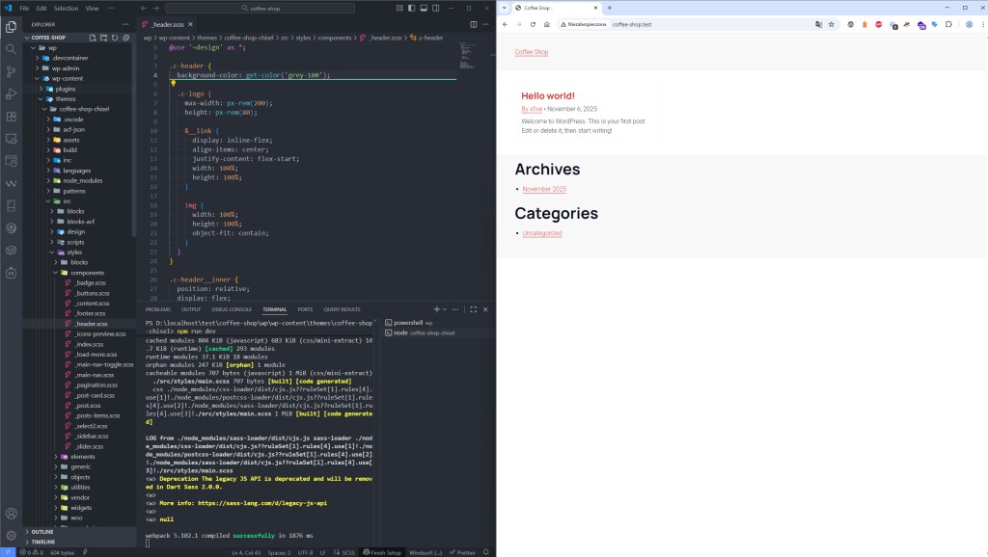Viewport: 988px width, 557px height.
Task: Expand the OUTLINE section
Action: [x=42, y=531]
